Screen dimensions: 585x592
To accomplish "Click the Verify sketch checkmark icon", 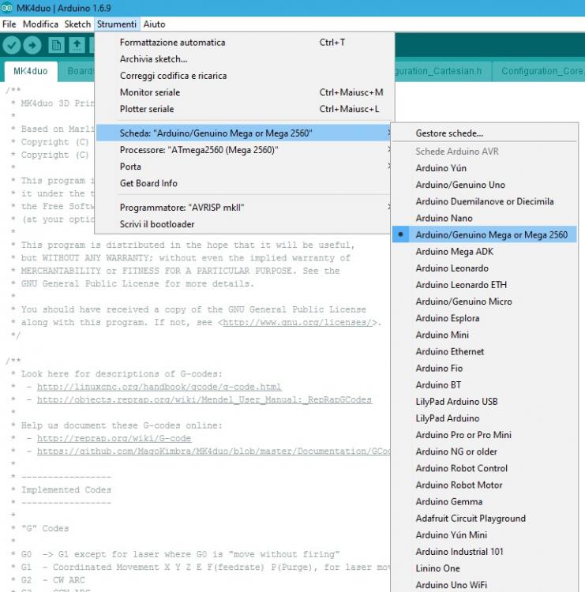I will tap(12, 45).
